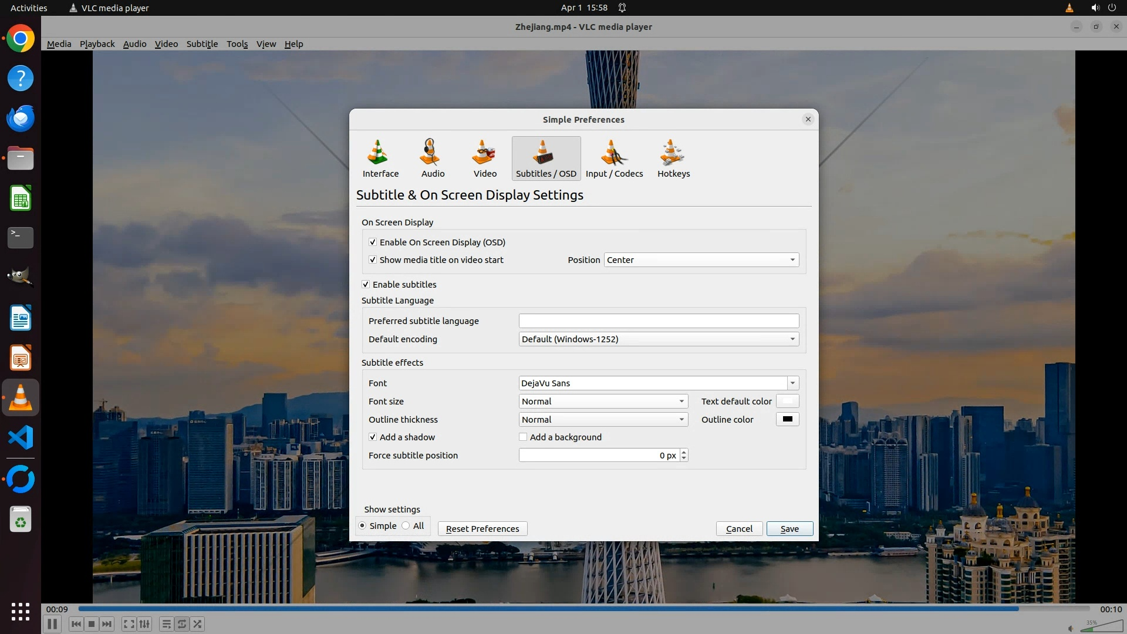Switch to Audio preferences icon
The width and height of the screenshot is (1127, 634).
click(433, 158)
